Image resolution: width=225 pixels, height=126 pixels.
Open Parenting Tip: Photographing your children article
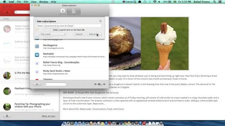click(x=30, y=107)
